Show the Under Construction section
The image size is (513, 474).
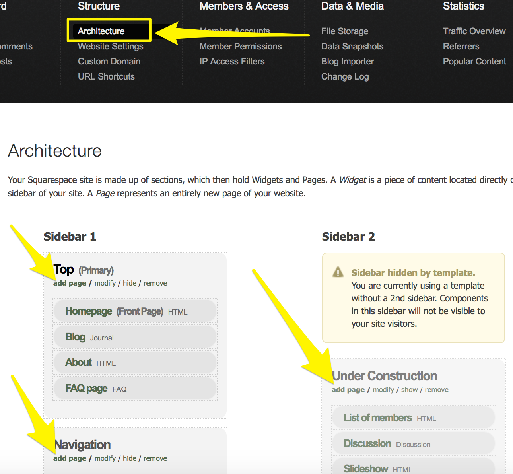[x=409, y=390]
